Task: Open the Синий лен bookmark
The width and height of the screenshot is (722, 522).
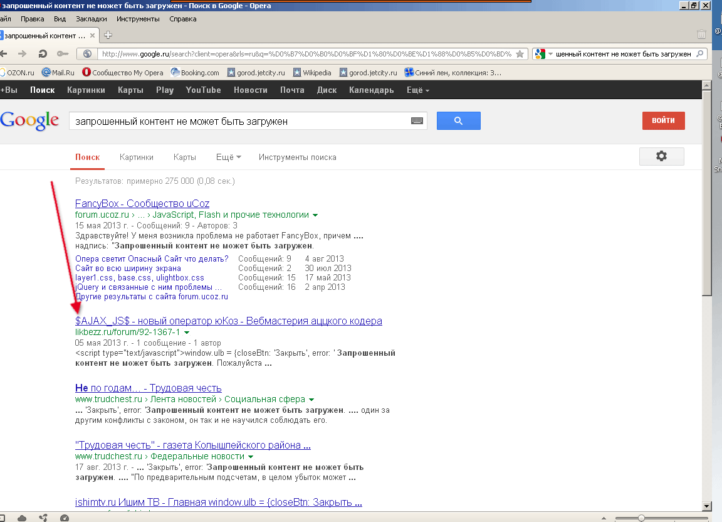Action: pos(453,72)
